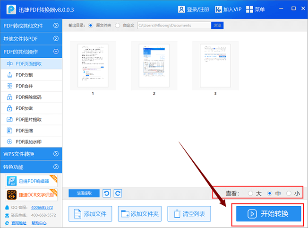The width and height of the screenshot is (308, 228).
Task: Click the 浏览 browse button
Action: tap(217, 26)
